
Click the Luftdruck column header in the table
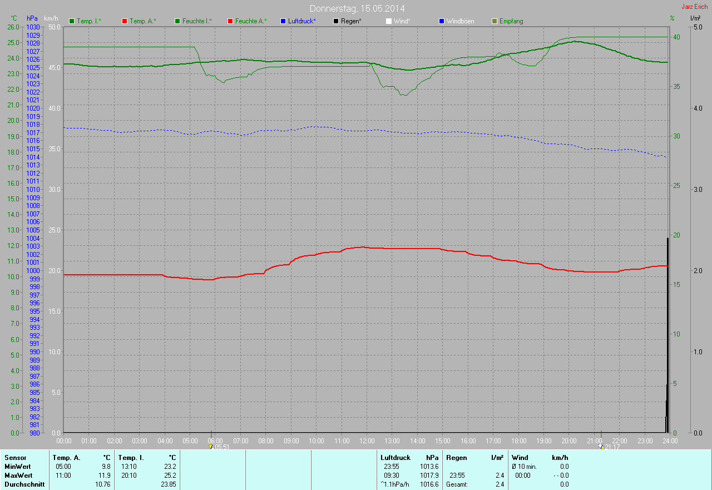(x=395, y=458)
